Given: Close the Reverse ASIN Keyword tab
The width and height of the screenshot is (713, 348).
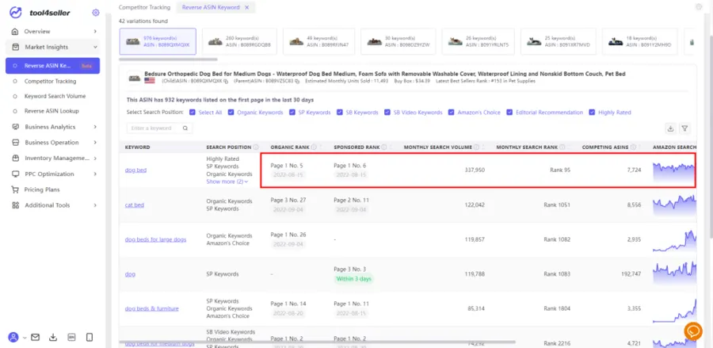Looking at the screenshot, I should pos(247,7).
